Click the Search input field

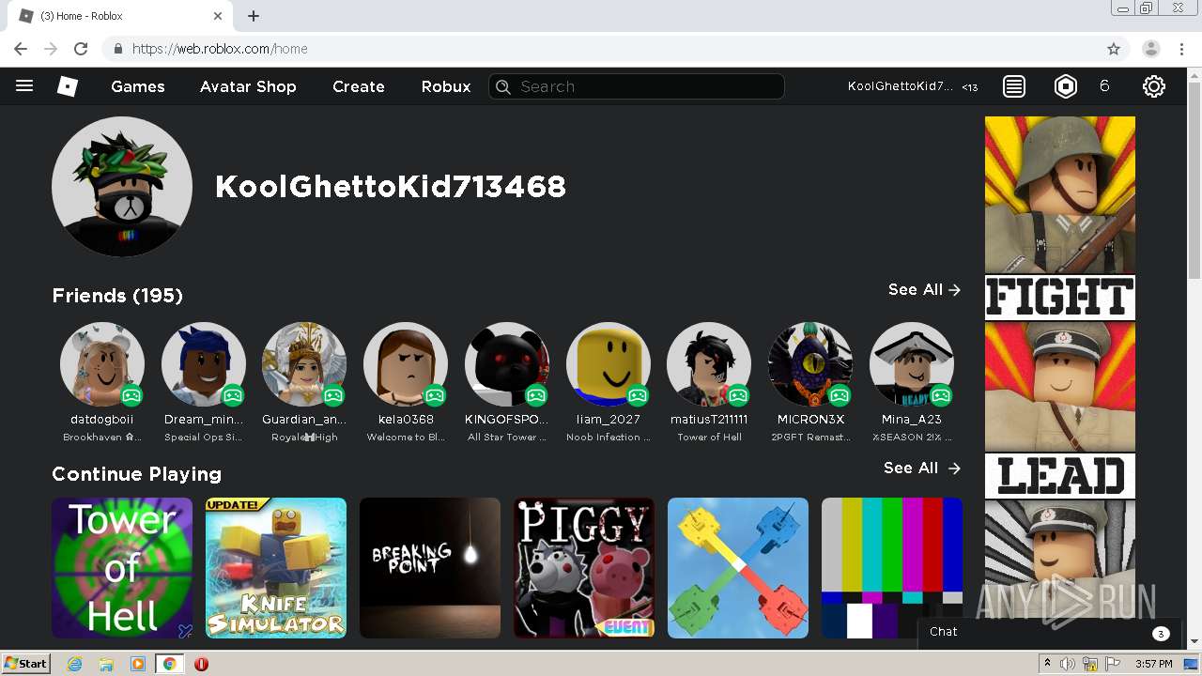point(637,86)
